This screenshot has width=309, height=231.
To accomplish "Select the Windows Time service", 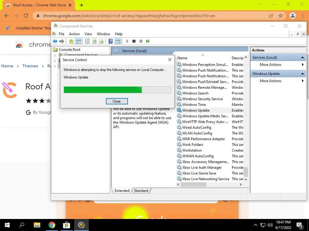I will [x=210, y=105].
